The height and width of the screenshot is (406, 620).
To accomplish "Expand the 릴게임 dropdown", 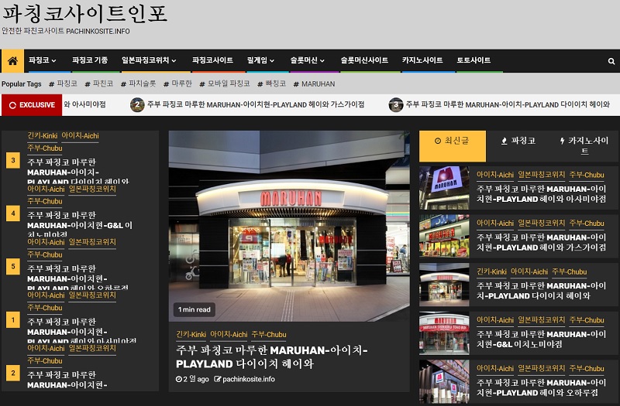I will point(260,60).
